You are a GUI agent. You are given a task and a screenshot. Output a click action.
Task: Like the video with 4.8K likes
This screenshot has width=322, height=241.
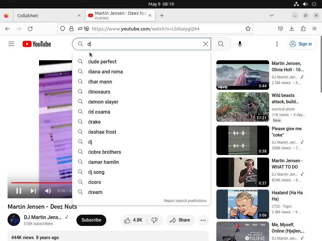point(133,220)
